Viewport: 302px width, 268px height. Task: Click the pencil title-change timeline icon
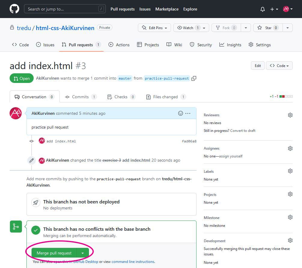coord(32,160)
